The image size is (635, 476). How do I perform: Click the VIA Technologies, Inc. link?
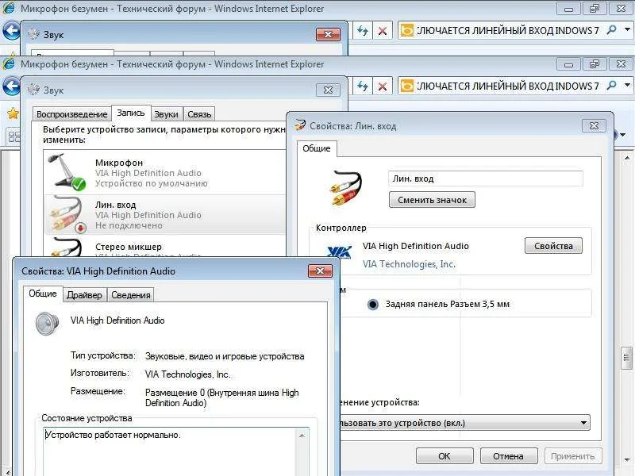click(409, 264)
